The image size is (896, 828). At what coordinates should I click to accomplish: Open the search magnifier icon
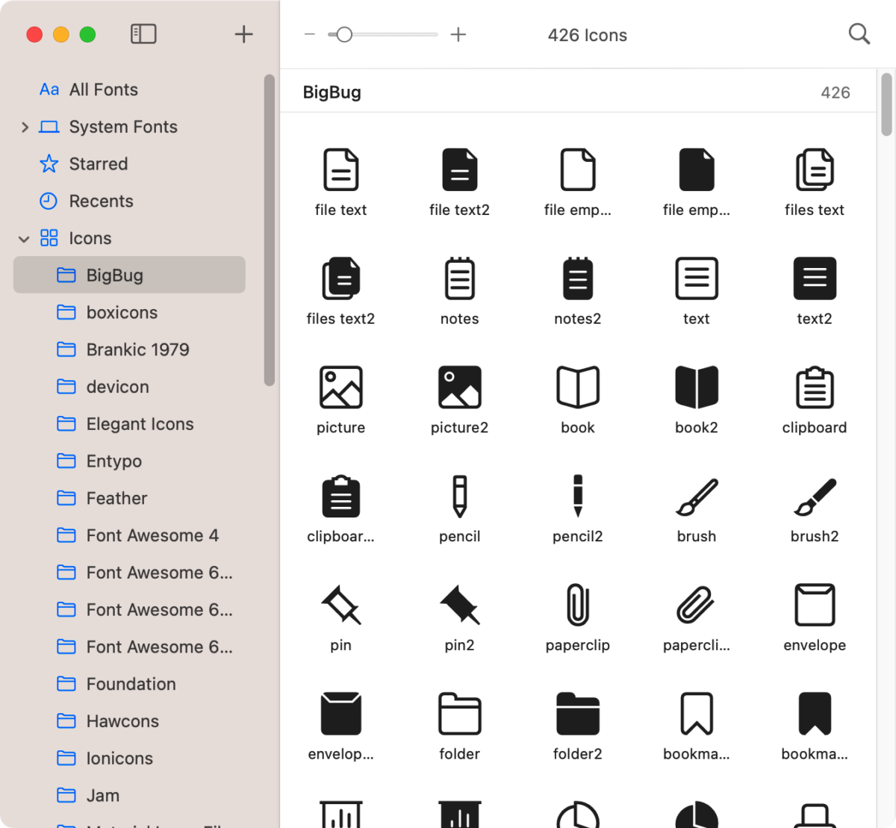[859, 34]
